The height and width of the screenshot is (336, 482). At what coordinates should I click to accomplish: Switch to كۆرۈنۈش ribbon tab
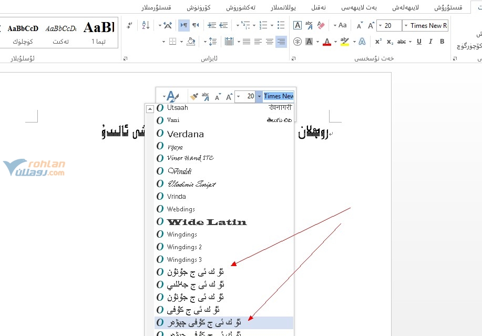point(198,8)
